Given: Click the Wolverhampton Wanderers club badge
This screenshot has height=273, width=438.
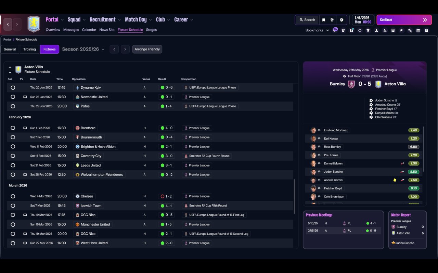Looking at the screenshot, I should (78, 175).
